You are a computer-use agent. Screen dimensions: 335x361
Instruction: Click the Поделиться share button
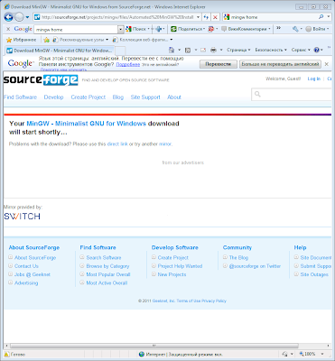coord(188,29)
